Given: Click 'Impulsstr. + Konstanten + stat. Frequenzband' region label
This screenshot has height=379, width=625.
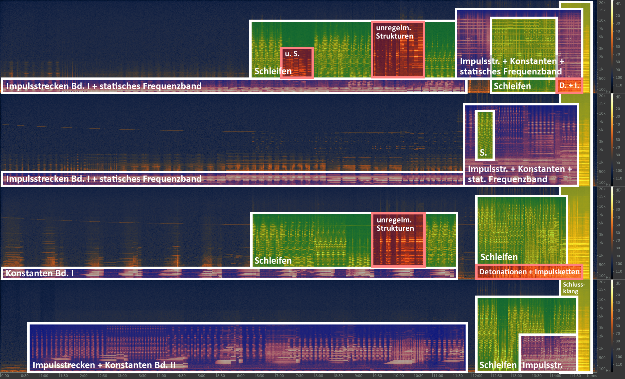Looking at the screenshot, I should point(521,174).
